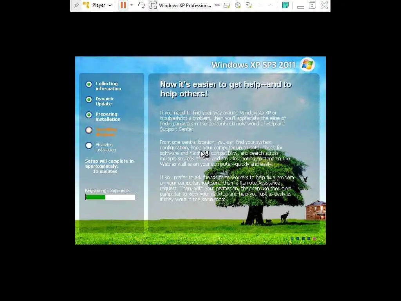Open the CD/DVD drive device icon
The image size is (401, 301).
(238, 5)
